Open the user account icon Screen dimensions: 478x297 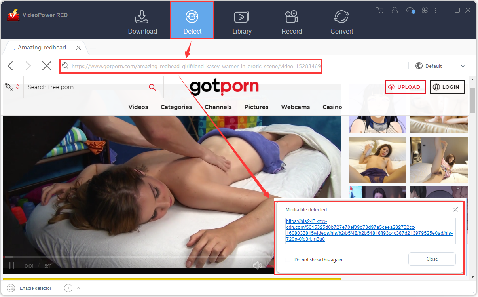(395, 10)
